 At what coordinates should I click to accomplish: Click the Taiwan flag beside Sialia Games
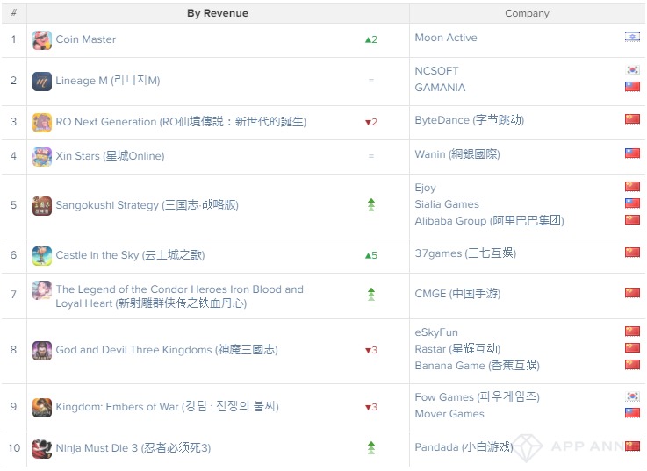(x=632, y=203)
